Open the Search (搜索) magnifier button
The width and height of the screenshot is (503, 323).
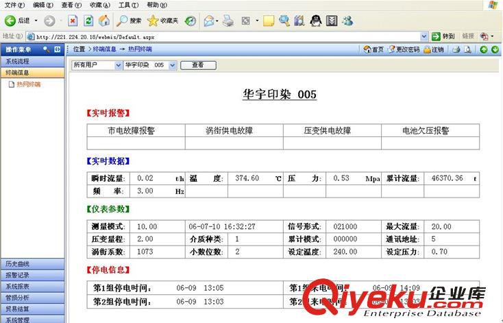128,21
